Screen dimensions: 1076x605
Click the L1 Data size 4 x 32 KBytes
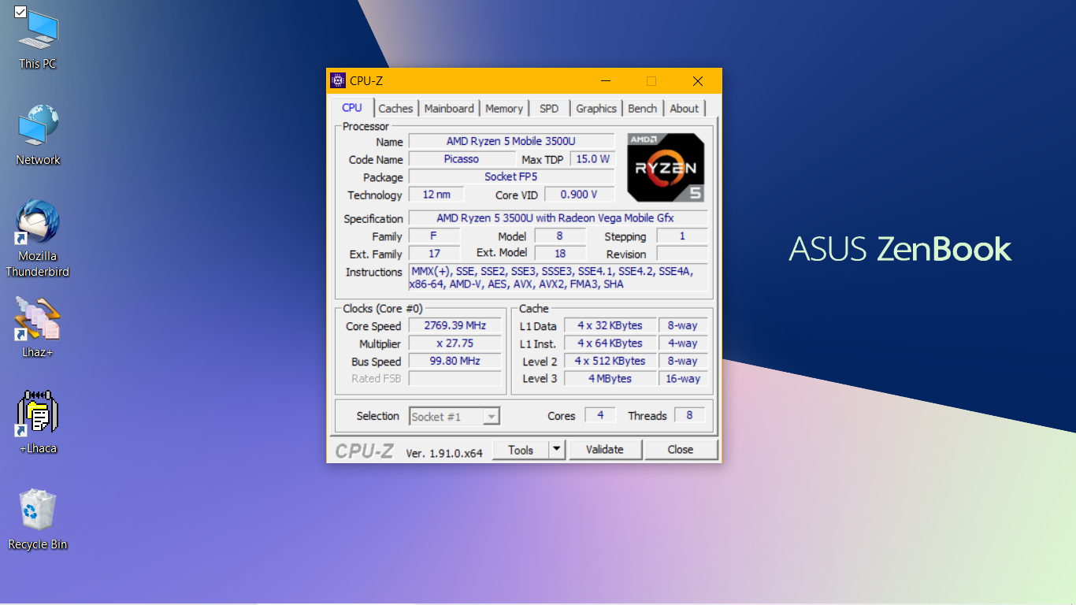tap(610, 326)
